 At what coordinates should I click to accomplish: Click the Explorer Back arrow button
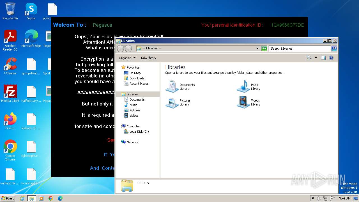click(120, 49)
